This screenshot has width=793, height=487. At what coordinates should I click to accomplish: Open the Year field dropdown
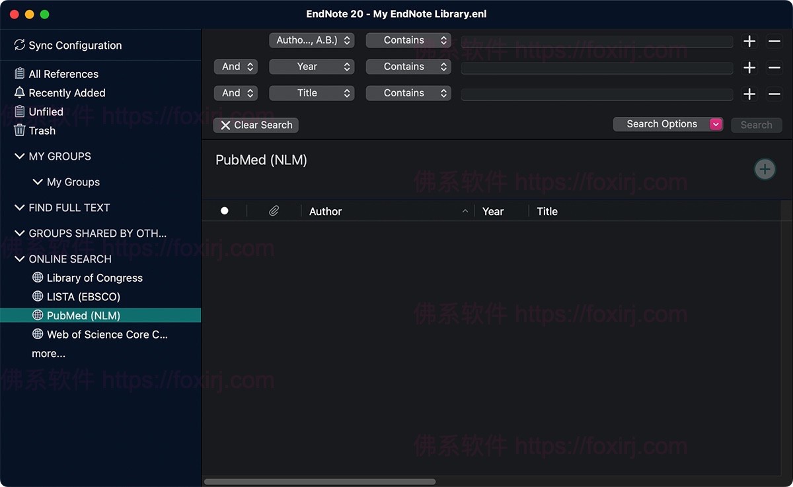point(311,67)
